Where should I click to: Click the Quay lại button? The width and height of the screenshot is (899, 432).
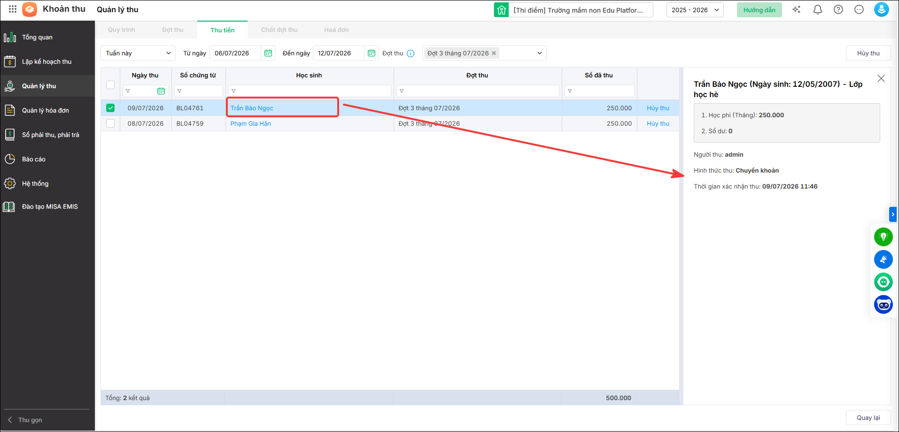[868, 417]
